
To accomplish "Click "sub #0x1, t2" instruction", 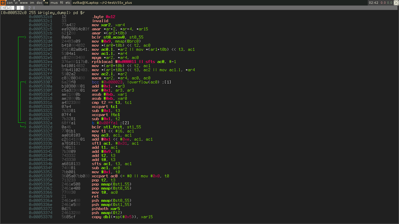I will click(106, 119).
